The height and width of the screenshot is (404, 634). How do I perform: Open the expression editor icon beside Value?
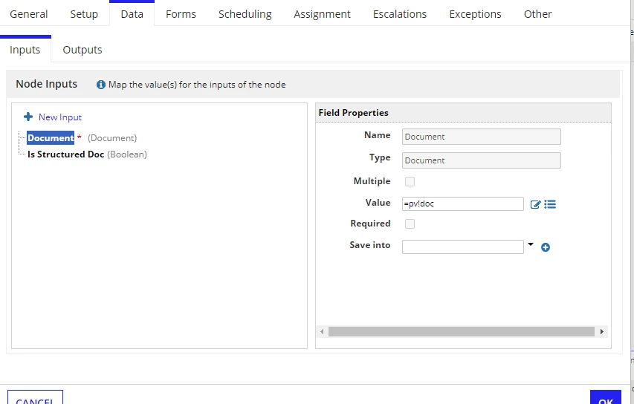tap(535, 204)
